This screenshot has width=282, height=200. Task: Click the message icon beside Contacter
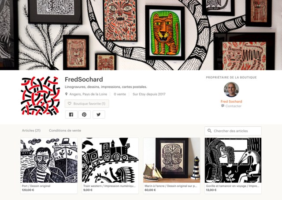click(x=223, y=106)
